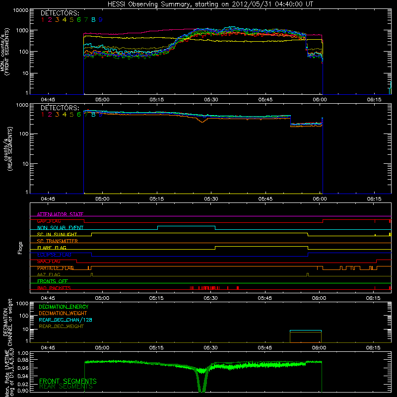The width and height of the screenshot is (397, 397).
Task: Select cyan detector 8 in front segments legend
Action: point(93,20)
